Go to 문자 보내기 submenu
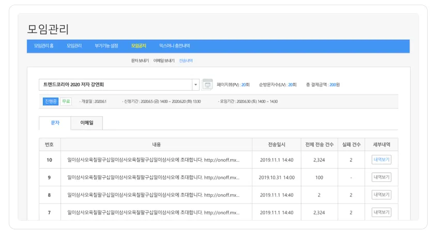Screen dimensions: 438x235 (140, 61)
